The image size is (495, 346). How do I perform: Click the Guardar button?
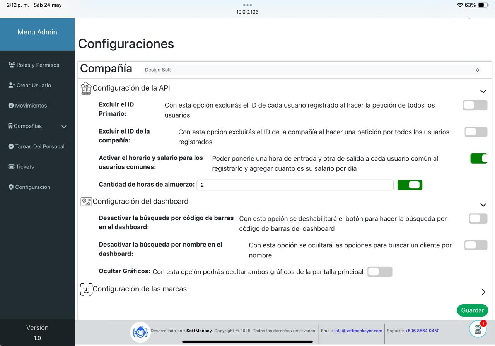473,310
